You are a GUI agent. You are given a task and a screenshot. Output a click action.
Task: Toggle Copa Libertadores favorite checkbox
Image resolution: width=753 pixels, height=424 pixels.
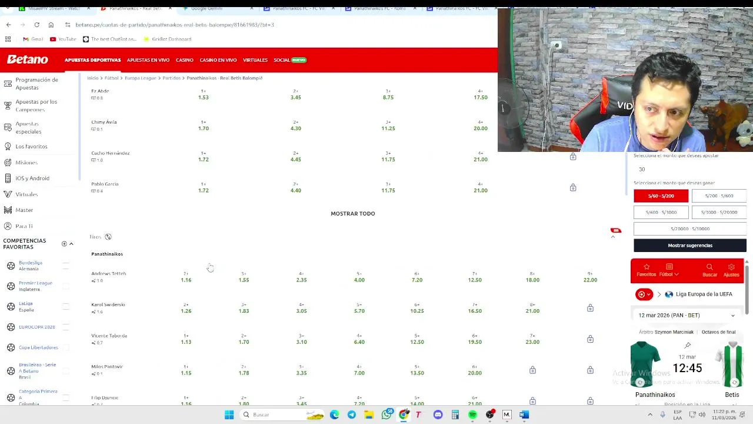tap(66, 347)
